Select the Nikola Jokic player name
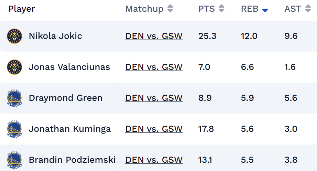 click(x=55, y=36)
